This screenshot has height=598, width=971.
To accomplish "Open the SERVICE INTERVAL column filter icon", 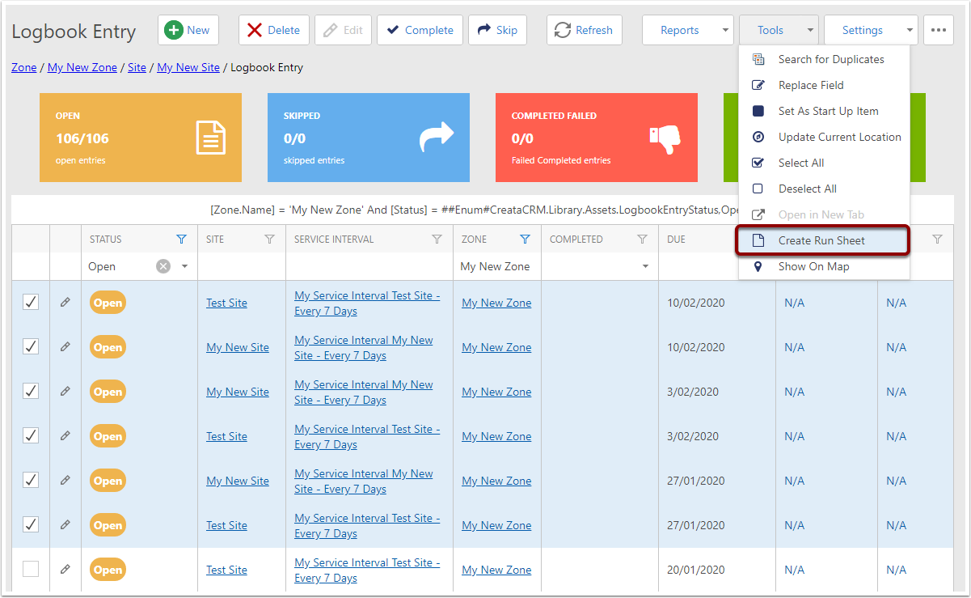I will coord(437,240).
